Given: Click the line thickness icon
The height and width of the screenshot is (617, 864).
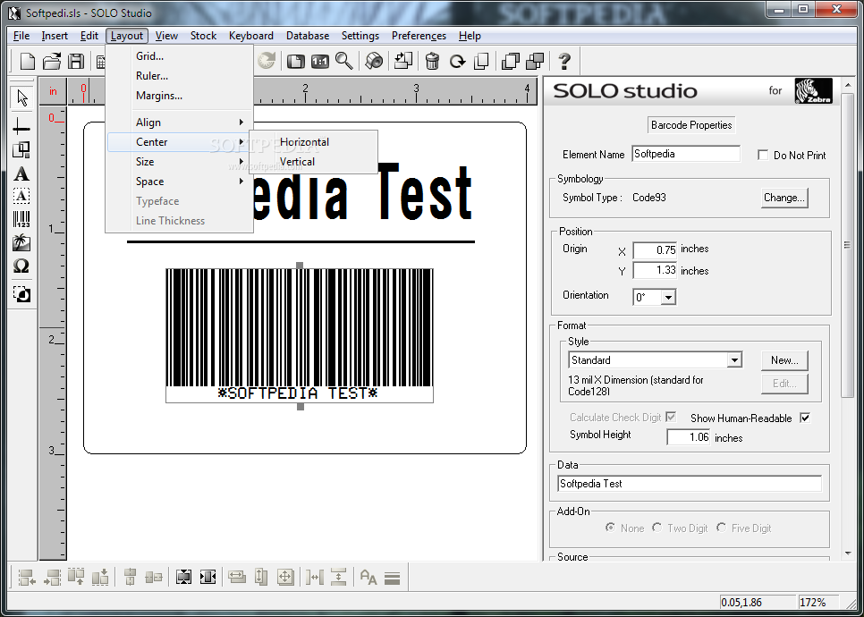Looking at the screenshot, I should 392,578.
